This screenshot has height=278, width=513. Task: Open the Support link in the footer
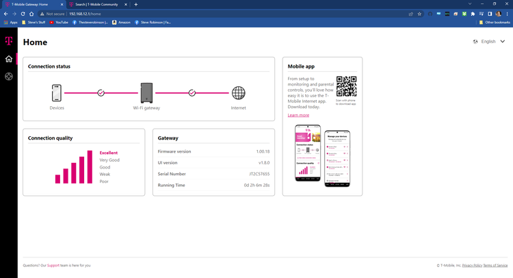pyautogui.click(x=53, y=266)
